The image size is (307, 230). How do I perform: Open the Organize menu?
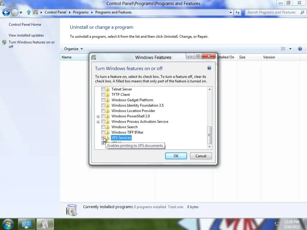click(73, 49)
